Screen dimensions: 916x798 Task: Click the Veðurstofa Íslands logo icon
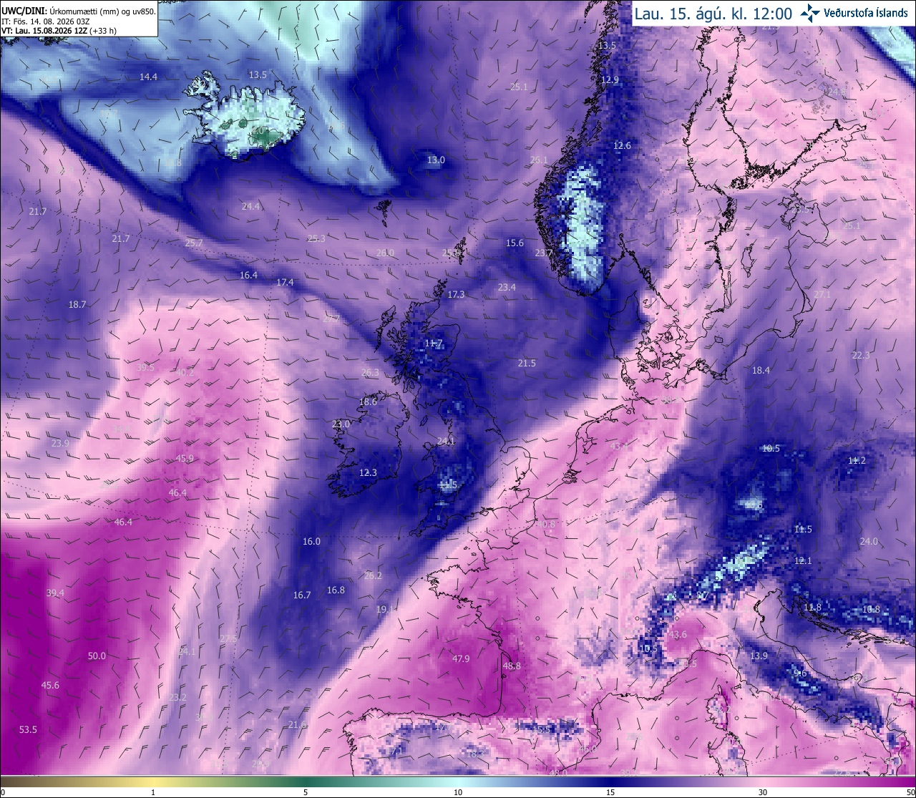(810, 12)
